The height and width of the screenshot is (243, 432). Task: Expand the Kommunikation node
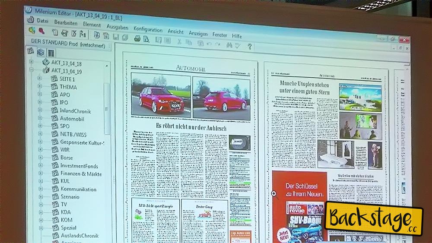click(41, 189)
